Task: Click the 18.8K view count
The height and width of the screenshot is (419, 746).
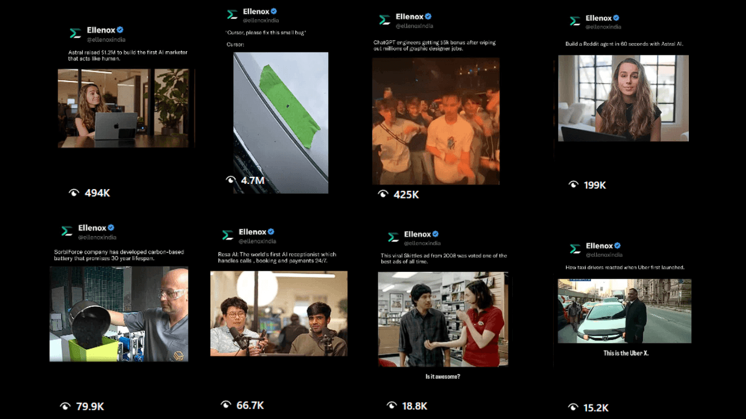Action: point(415,406)
